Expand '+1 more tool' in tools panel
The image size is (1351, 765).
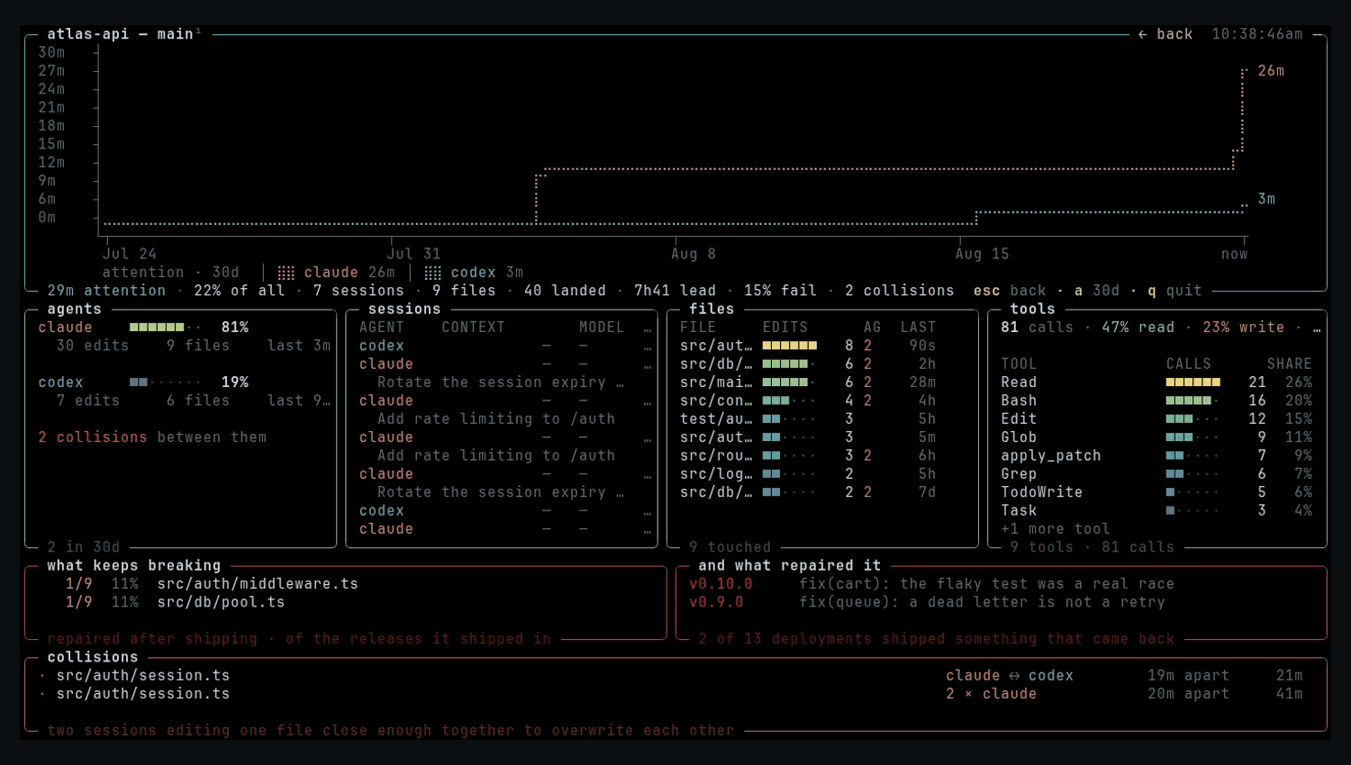(x=1056, y=529)
